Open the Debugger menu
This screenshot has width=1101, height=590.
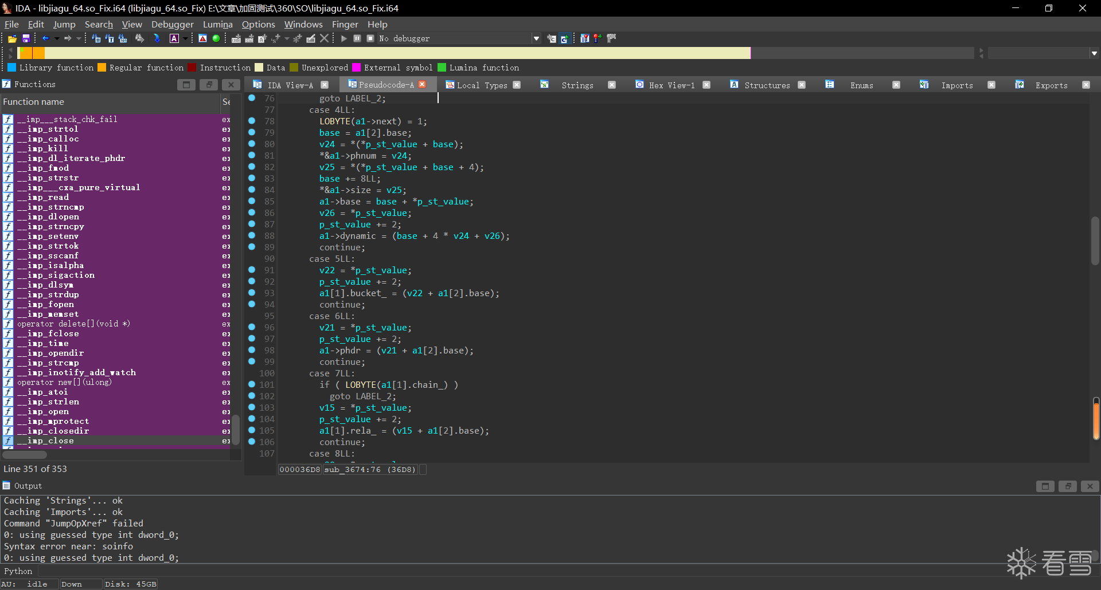[x=172, y=24]
